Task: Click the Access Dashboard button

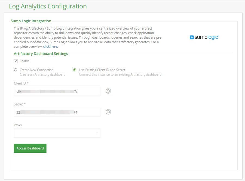Action: point(30,148)
